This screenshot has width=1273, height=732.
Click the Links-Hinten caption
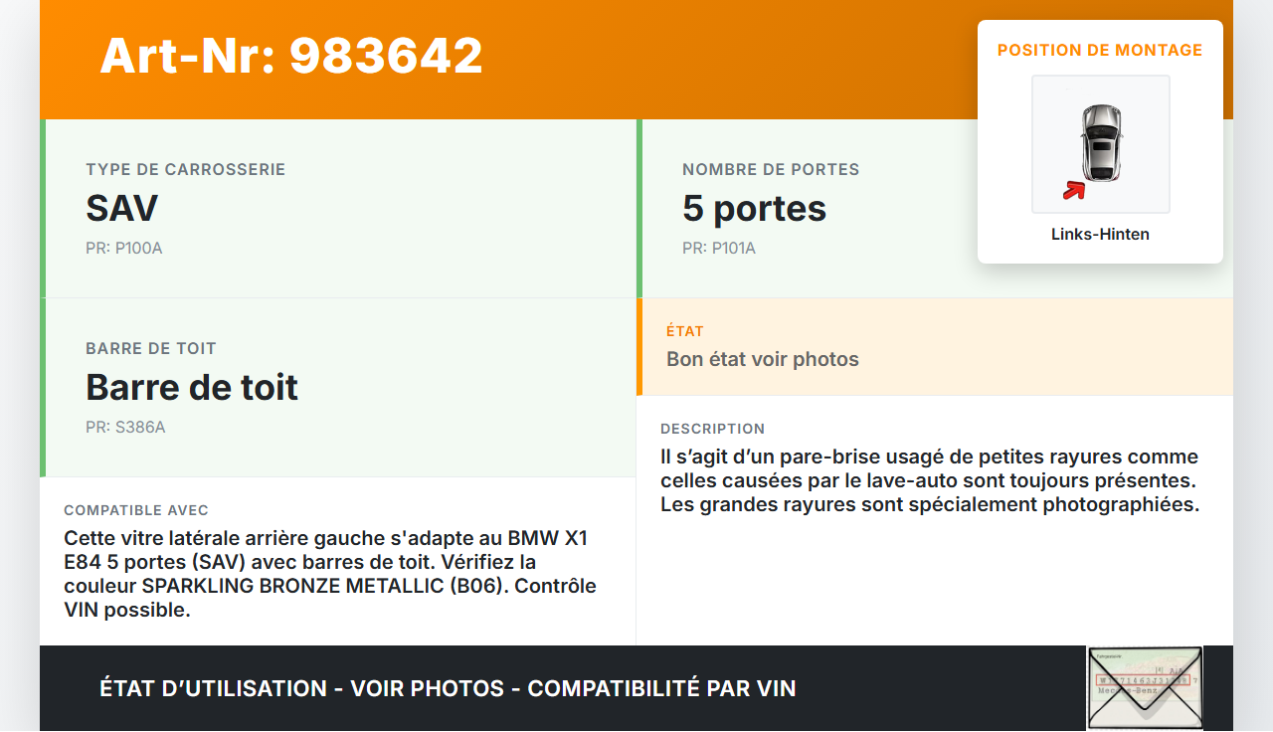[1100, 235]
